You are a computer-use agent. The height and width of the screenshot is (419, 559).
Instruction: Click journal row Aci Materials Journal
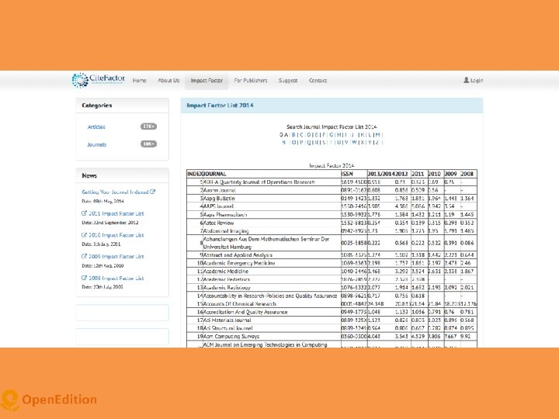click(332, 320)
